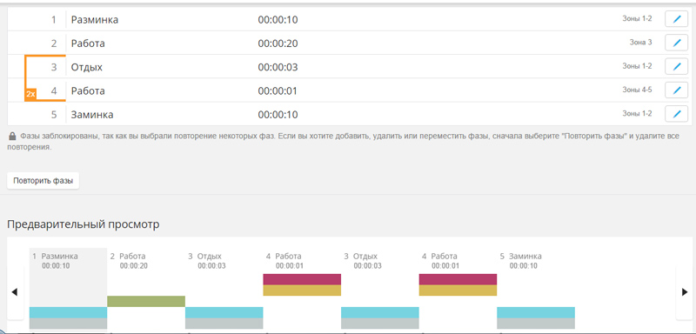Screen dimensions: 696x334
Task: Click the Зоны 4-5 label
Action: 637,90
